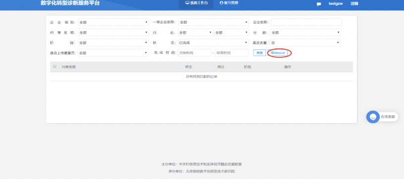Click the 注销 logout link
404x179 pixels.
[354, 3]
